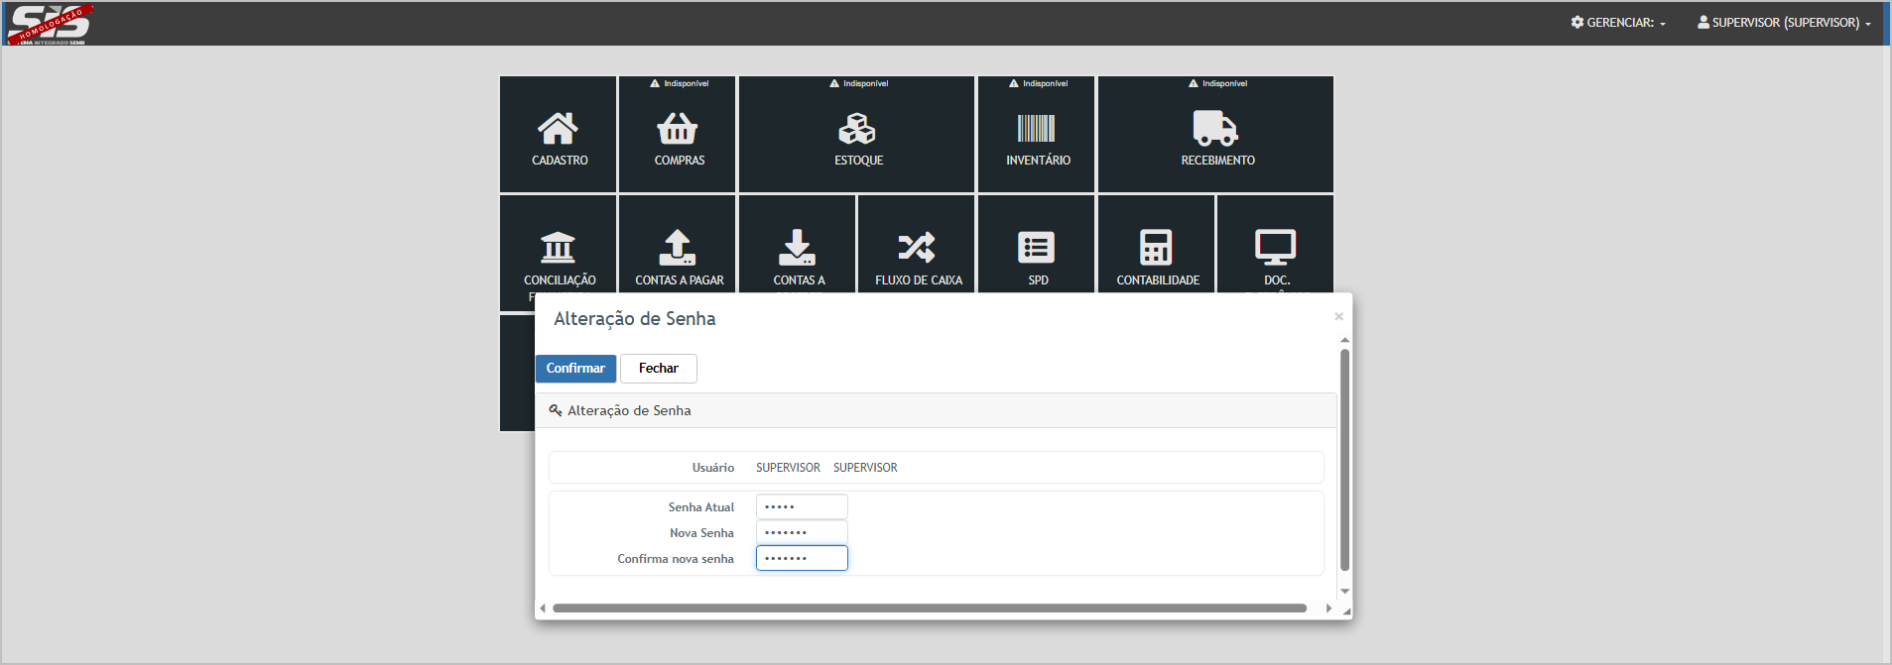Open the Doc. monitor icon tile
1892x665 pixels.
(1275, 247)
